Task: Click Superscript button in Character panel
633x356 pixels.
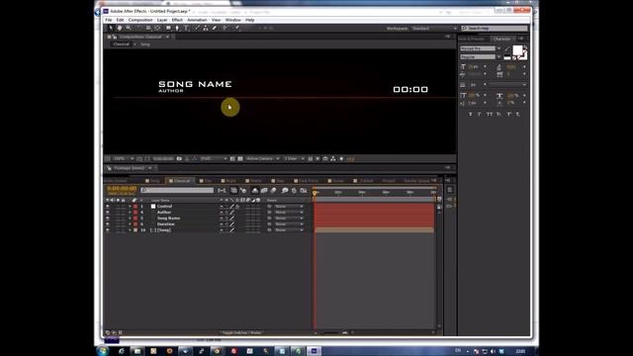Action: pos(508,115)
